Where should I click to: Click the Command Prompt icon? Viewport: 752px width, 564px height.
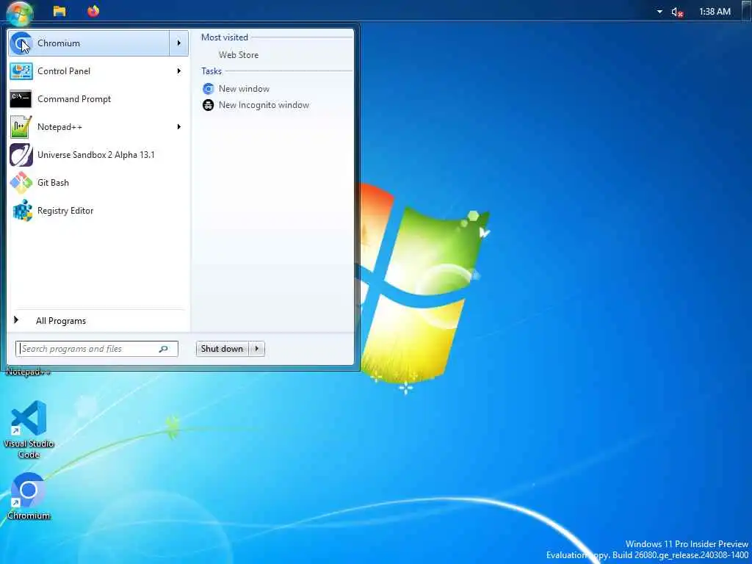[x=21, y=99]
